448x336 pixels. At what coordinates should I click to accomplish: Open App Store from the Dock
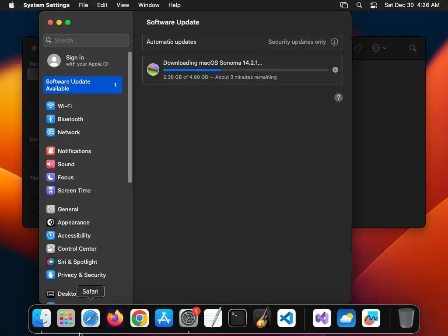point(164,318)
